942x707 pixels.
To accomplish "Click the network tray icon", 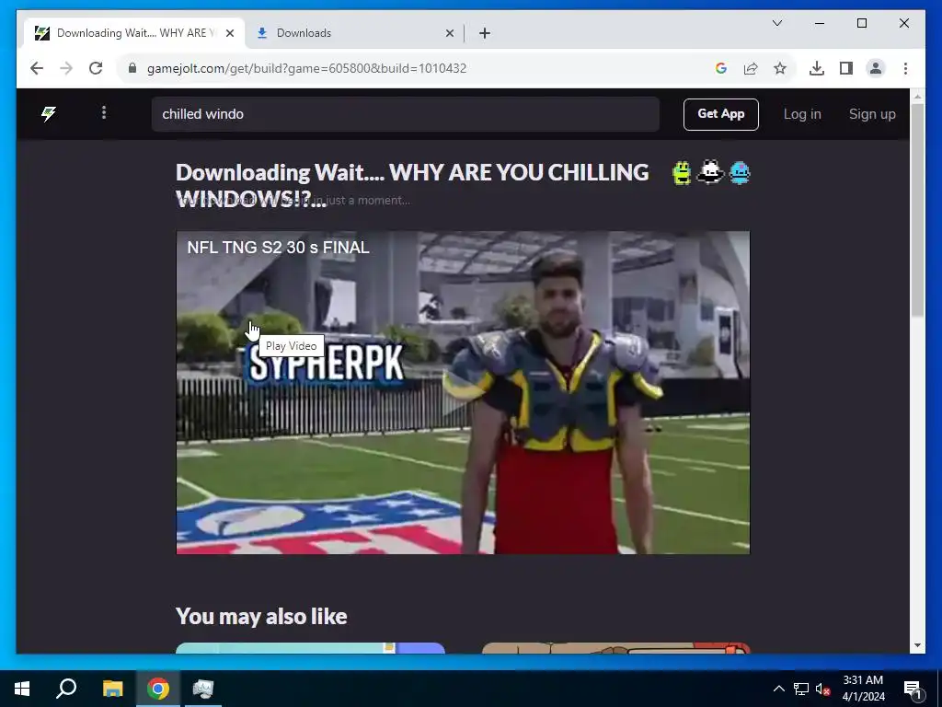I will click(x=801, y=689).
